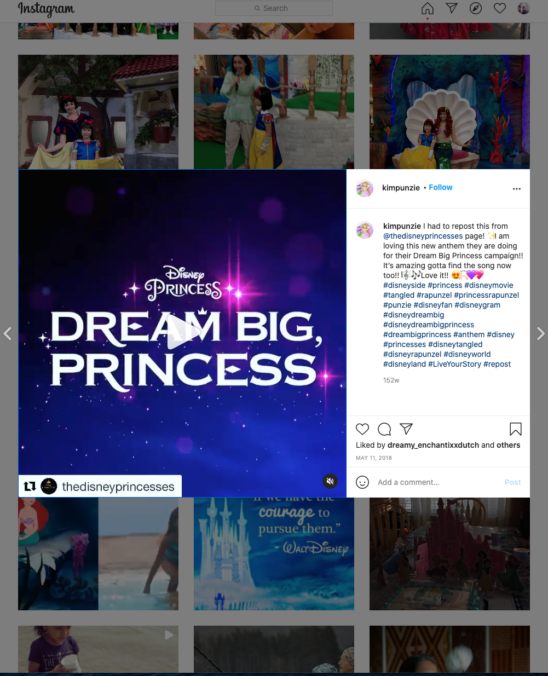This screenshot has width=548, height=676.
Task: Open emoji picker in comment box
Action: click(x=362, y=482)
